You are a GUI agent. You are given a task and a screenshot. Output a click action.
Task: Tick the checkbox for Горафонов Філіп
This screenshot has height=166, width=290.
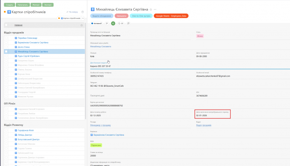click(6, 130)
